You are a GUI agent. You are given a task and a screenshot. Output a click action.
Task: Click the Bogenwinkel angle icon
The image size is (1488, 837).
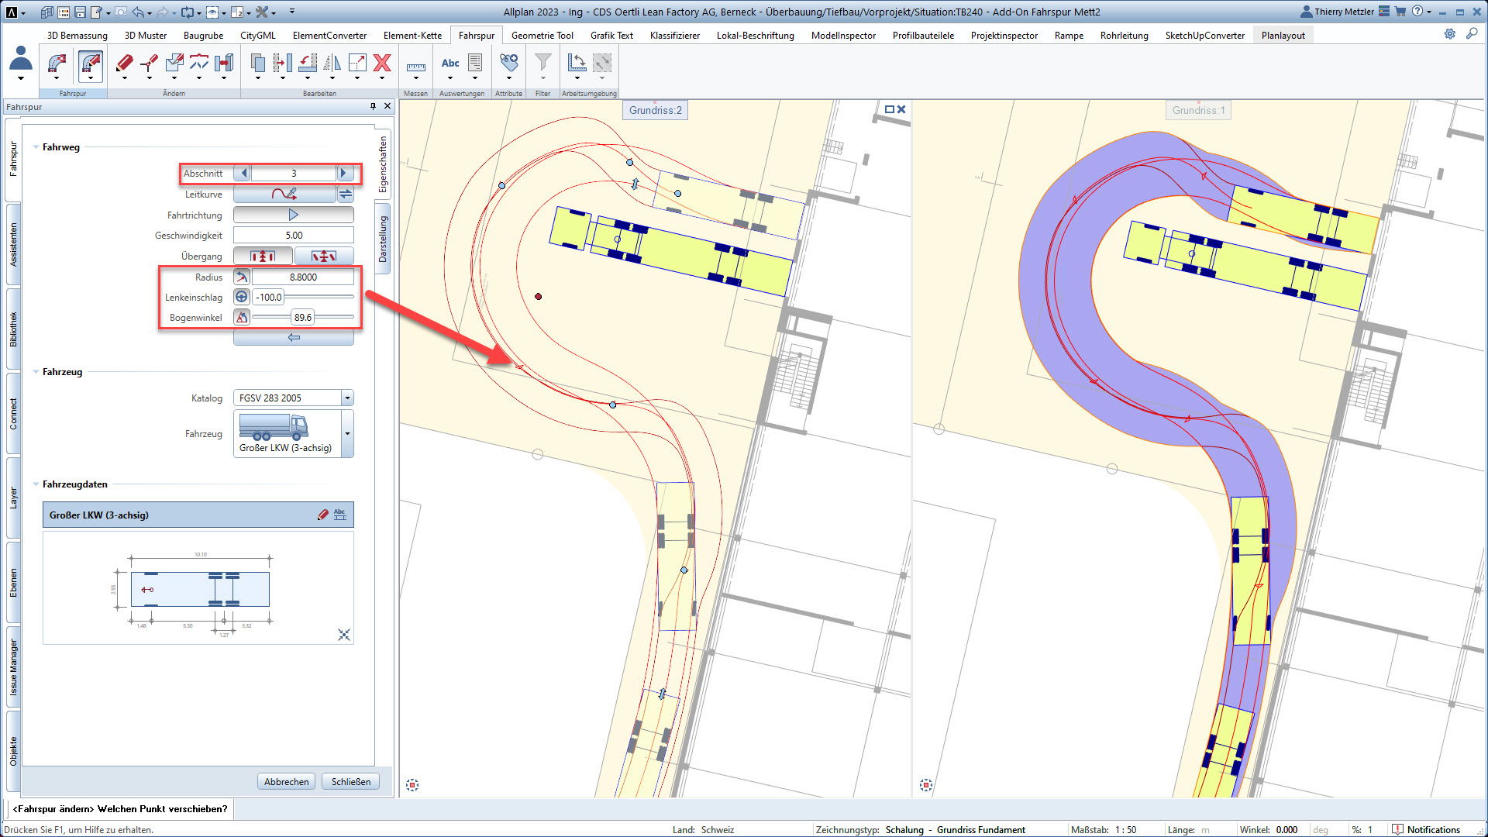click(243, 317)
